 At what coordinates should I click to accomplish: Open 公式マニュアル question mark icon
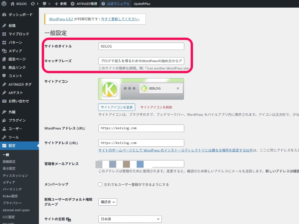click(x=103, y=3)
